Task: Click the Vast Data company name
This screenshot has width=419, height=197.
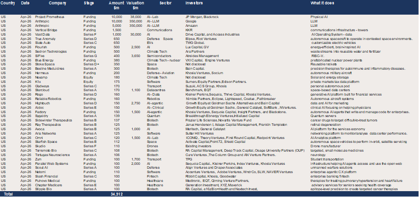Action: coord(42,34)
